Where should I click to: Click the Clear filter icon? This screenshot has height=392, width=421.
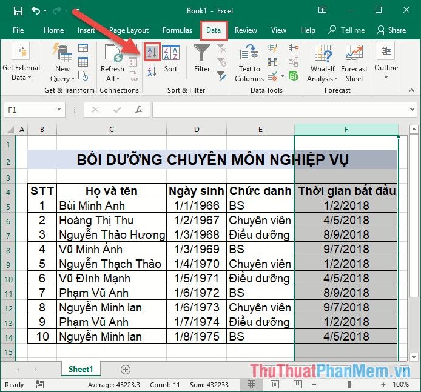tap(222, 48)
